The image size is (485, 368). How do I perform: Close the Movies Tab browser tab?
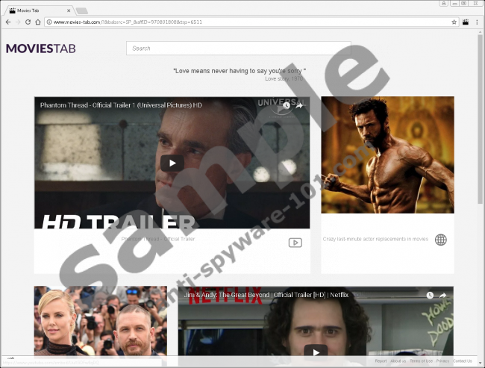point(69,10)
